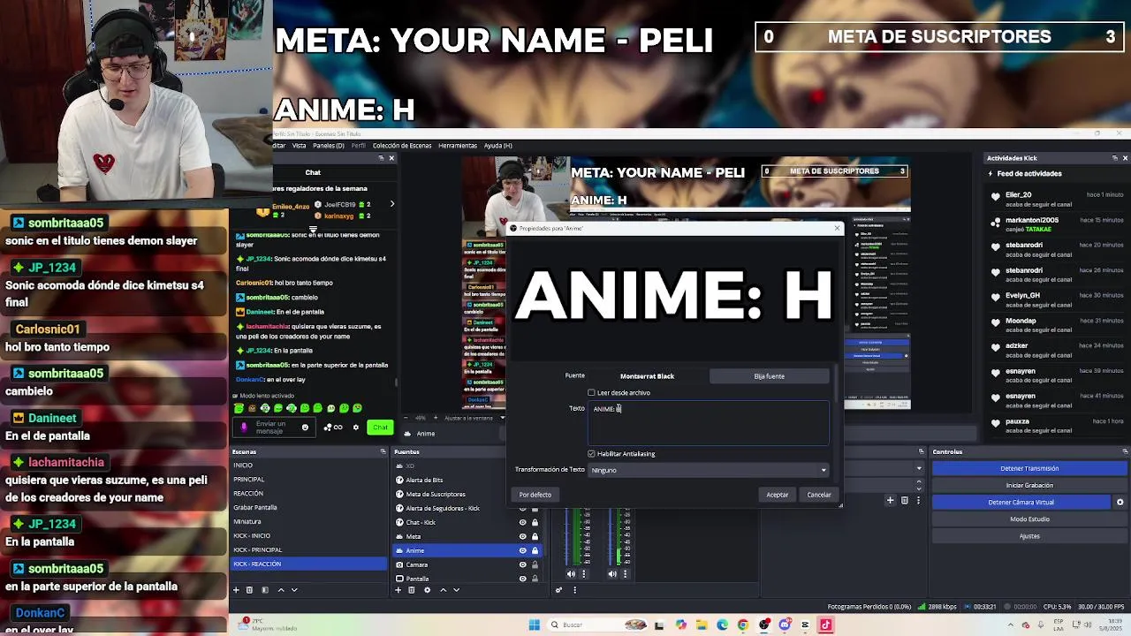The image size is (1131, 636).
Task: Remove the selected source with the Fuentes trash icon
Action: (412, 590)
